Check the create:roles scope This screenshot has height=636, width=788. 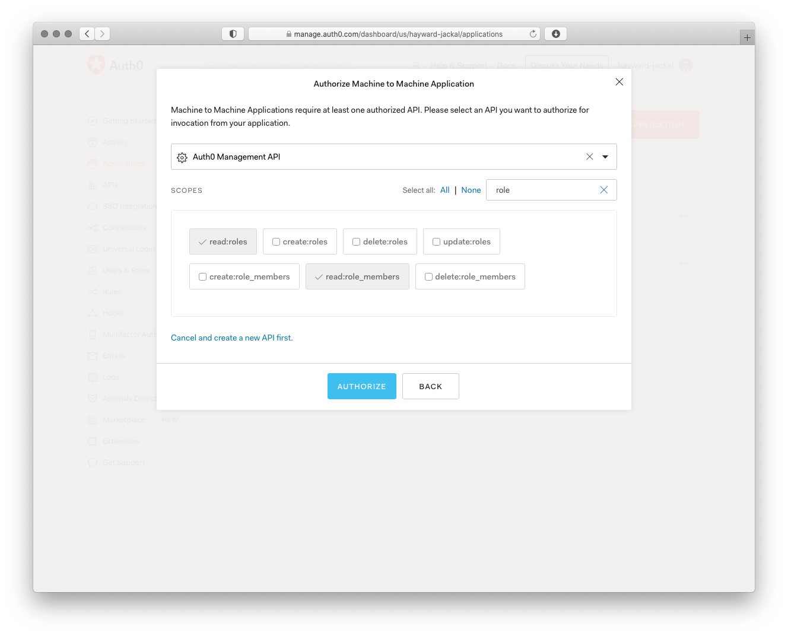coord(300,241)
